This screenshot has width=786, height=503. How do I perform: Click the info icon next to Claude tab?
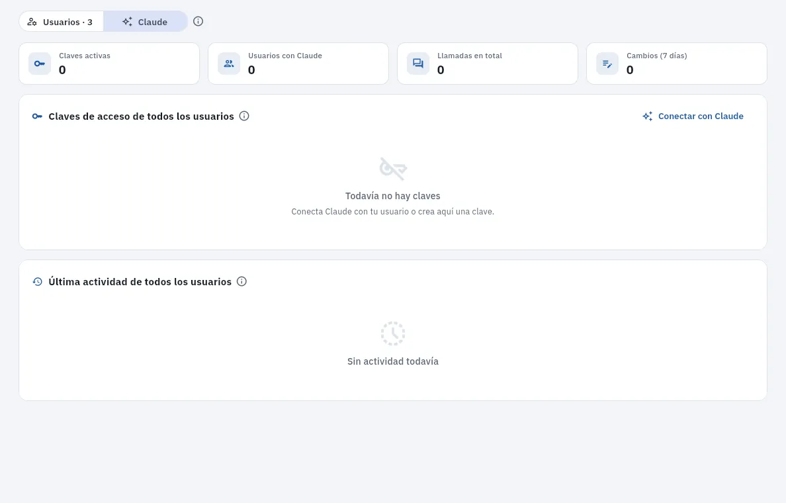(198, 22)
